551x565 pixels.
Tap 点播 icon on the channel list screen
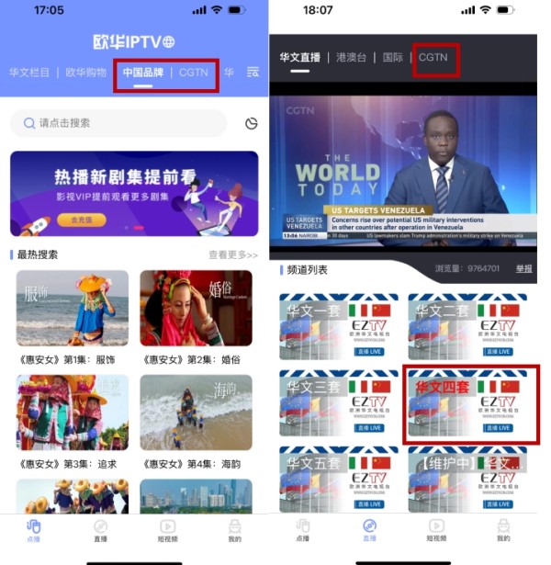coord(302,531)
